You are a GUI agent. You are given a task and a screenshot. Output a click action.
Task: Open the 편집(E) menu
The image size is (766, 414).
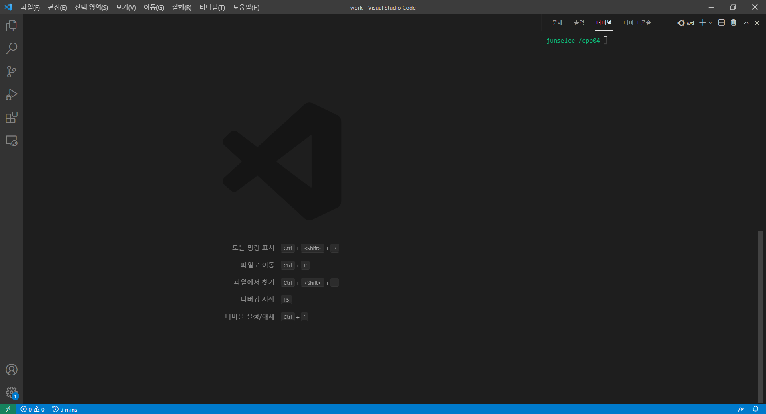(57, 7)
